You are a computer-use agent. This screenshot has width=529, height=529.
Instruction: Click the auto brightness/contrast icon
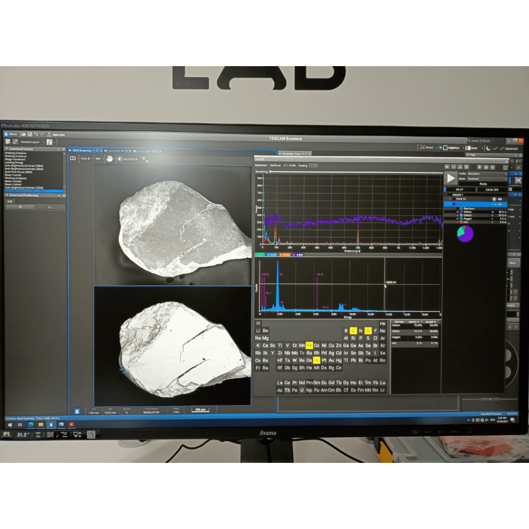145,159
